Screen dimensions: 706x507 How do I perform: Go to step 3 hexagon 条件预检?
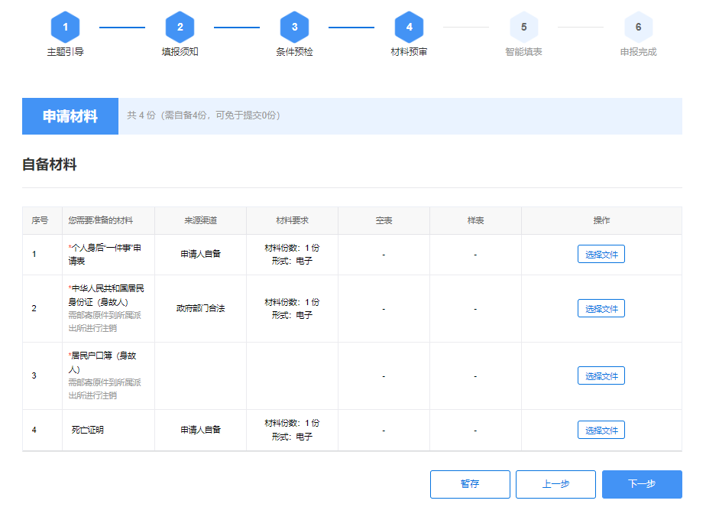click(294, 28)
